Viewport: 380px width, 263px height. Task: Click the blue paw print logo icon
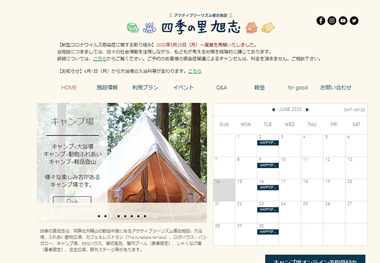(148, 27)
